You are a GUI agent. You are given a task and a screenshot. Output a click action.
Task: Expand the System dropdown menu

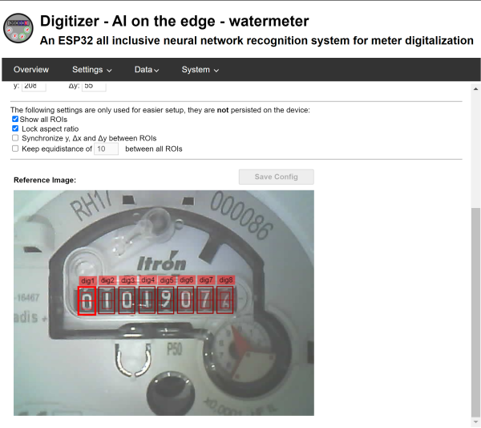[x=200, y=70]
